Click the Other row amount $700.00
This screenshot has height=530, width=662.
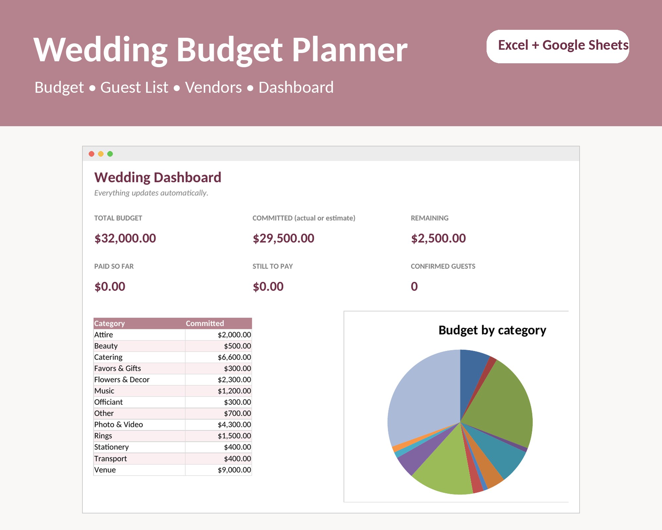(218, 413)
